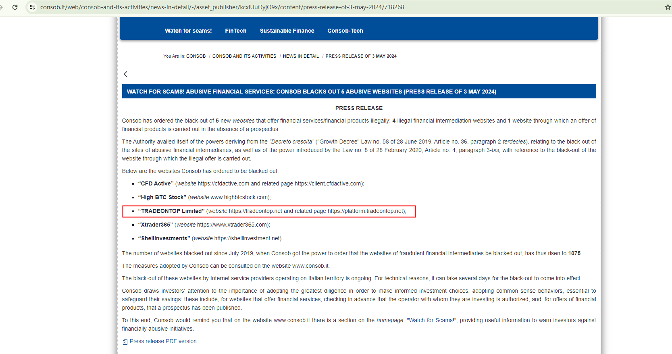This screenshot has width=672, height=354.
Task: Follow the "Watch for Scams!" text link
Action: pos(433,320)
